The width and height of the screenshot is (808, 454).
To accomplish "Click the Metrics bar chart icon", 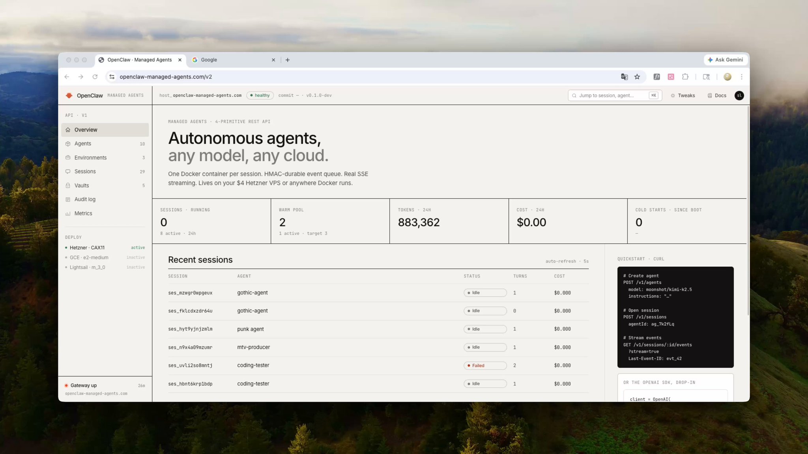I will 68,213.
